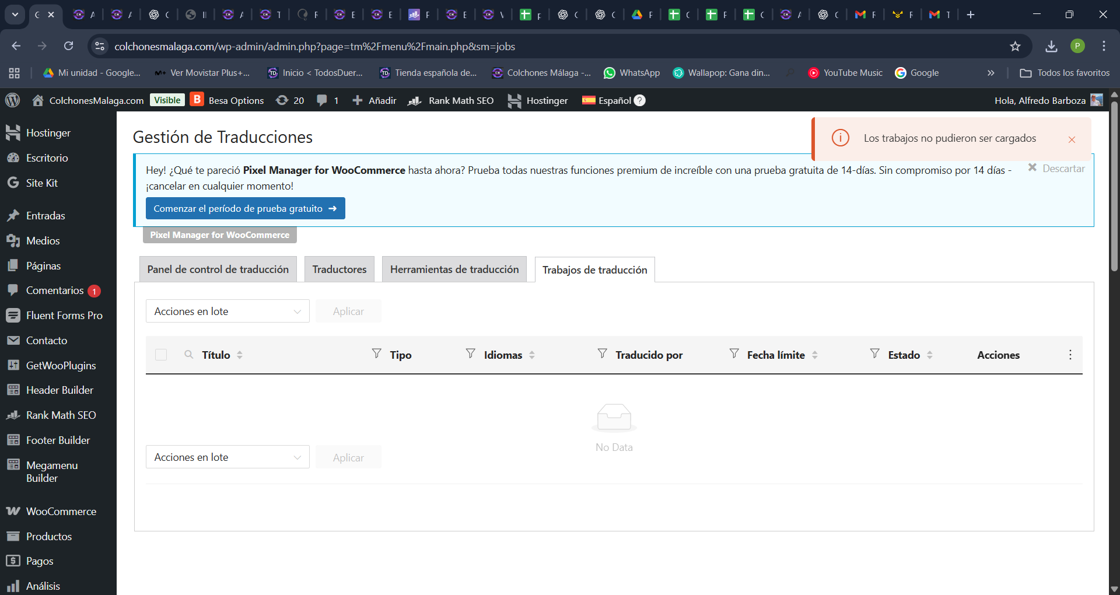This screenshot has width=1120, height=595.
Task: Open the Estado column filter funnel
Action: coord(875,353)
